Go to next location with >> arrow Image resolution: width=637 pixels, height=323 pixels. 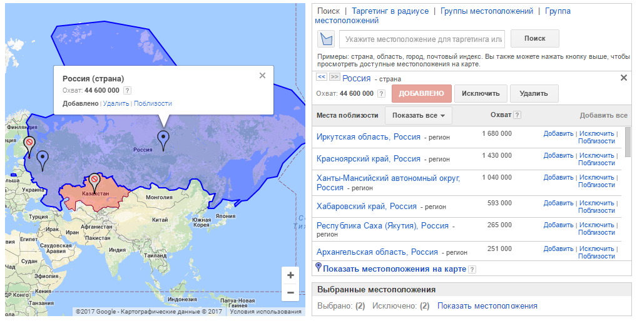pos(334,77)
